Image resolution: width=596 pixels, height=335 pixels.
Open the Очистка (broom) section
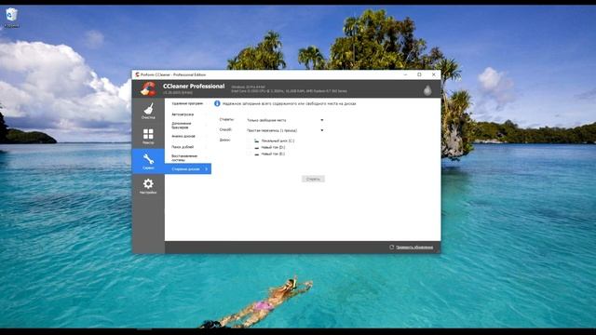click(148, 111)
